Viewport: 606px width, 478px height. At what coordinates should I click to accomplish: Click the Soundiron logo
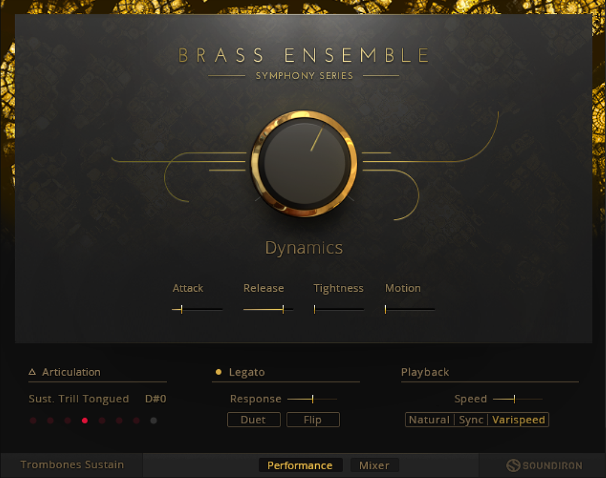coord(544,465)
